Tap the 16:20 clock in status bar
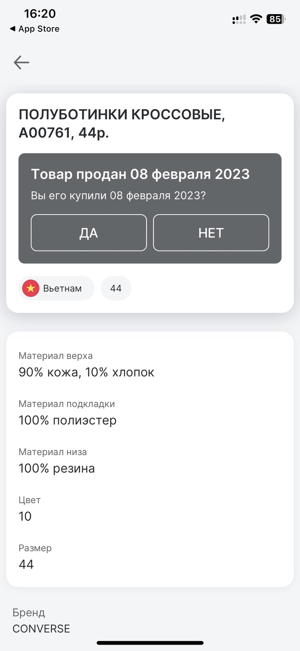 coord(39,14)
